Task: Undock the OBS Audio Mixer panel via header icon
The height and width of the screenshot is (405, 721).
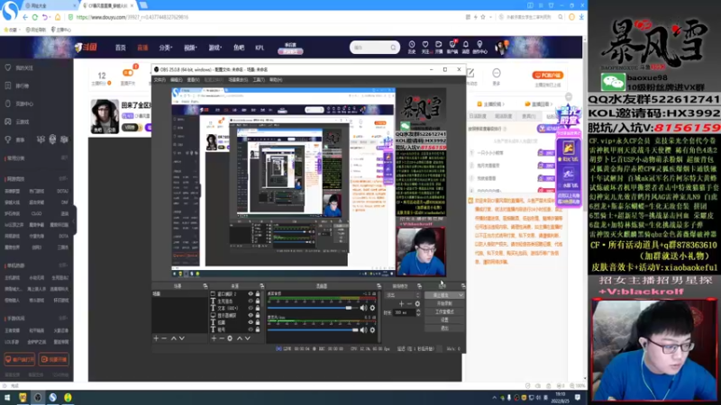Action: point(379,286)
